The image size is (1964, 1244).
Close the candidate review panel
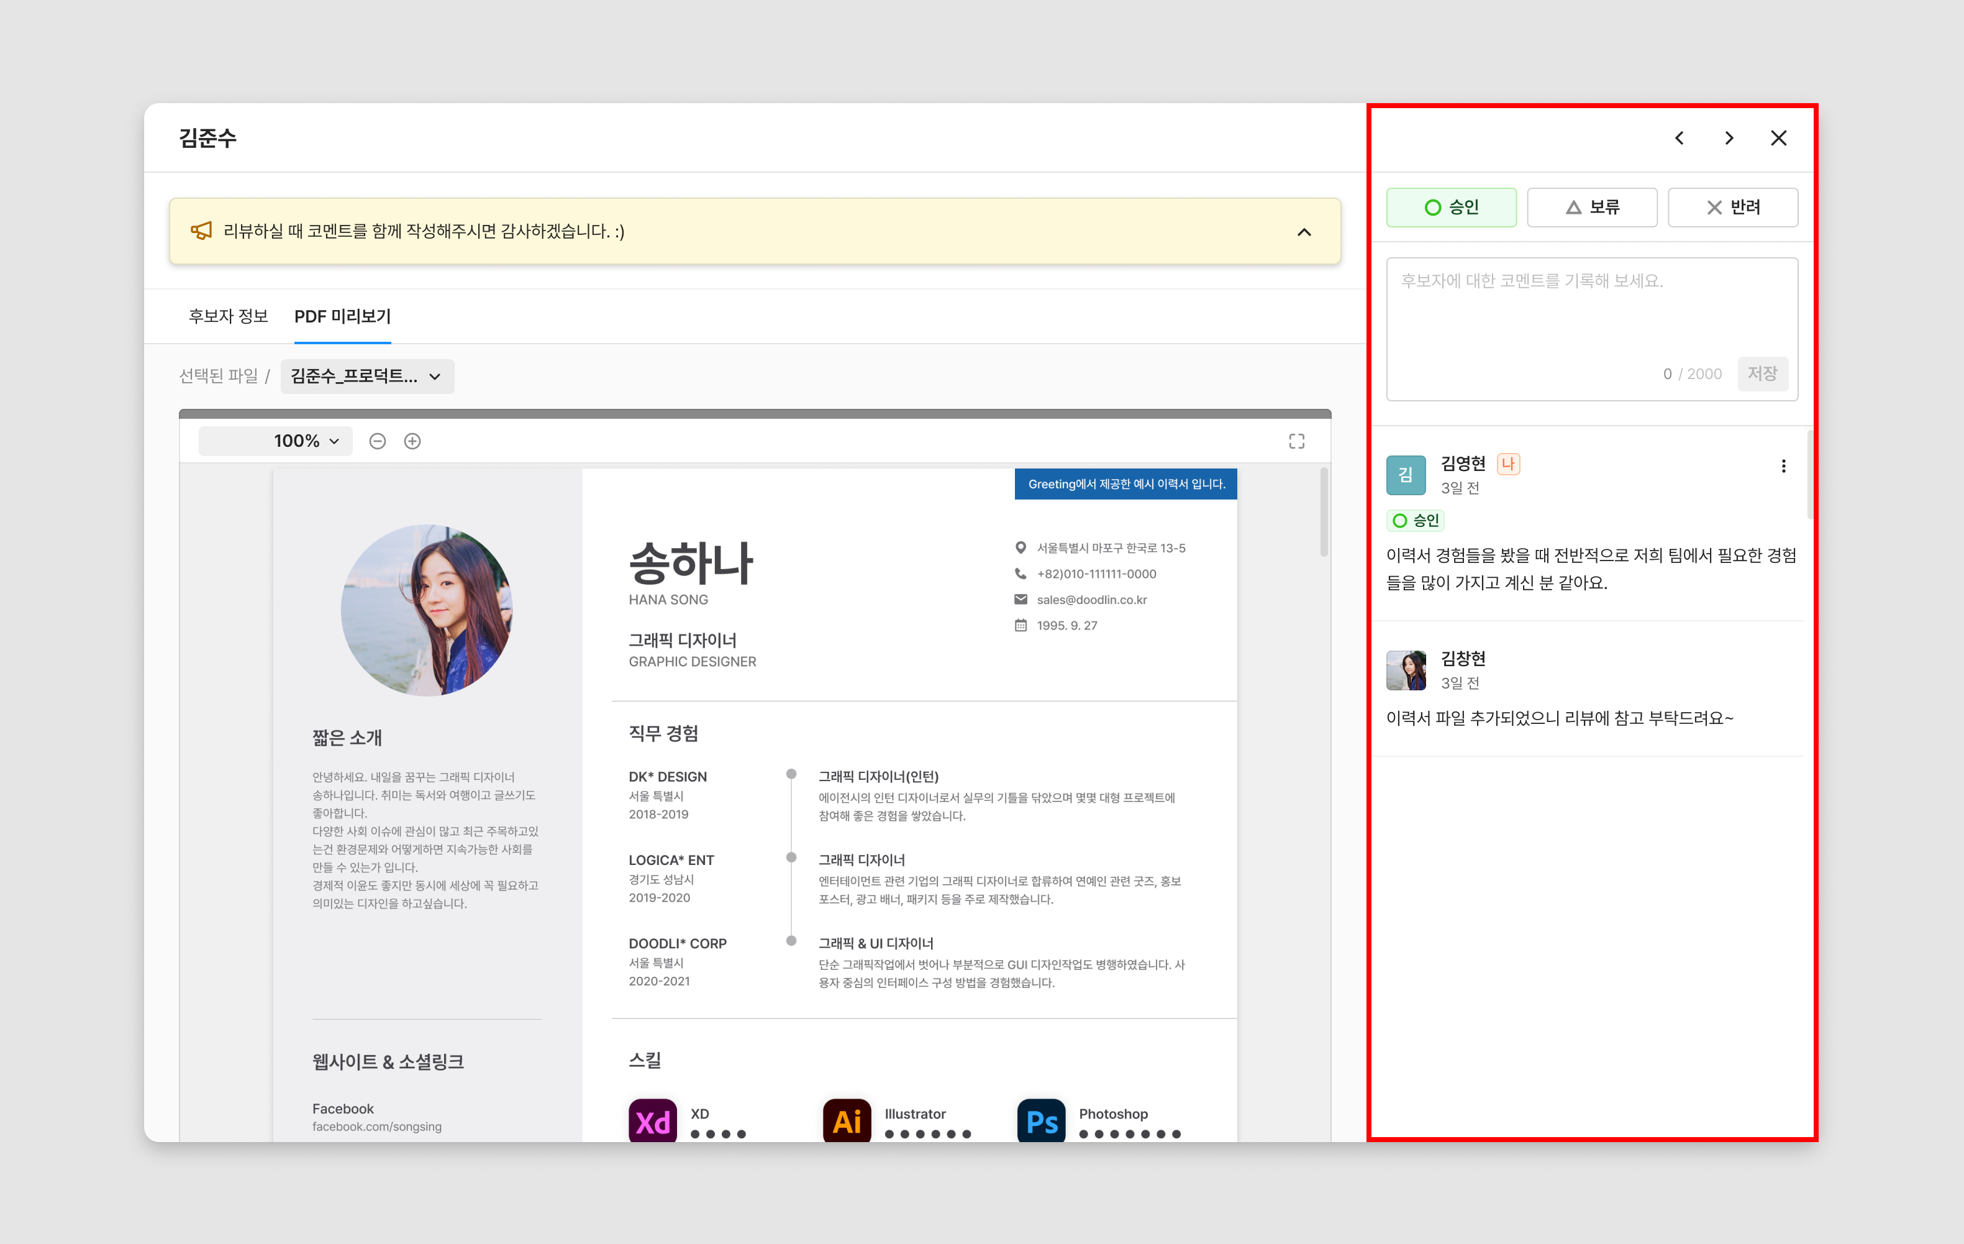(1779, 138)
